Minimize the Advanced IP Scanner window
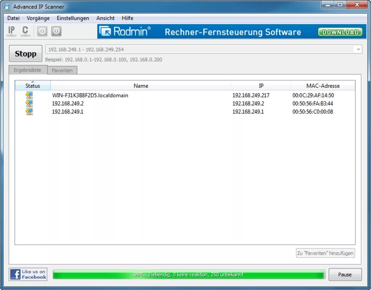The width and height of the screenshot is (371, 290). (x=328, y=5)
